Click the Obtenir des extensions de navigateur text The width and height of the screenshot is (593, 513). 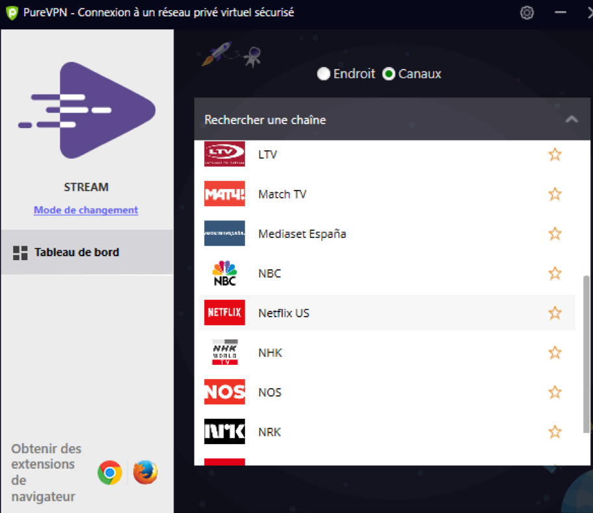click(x=46, y=473)
